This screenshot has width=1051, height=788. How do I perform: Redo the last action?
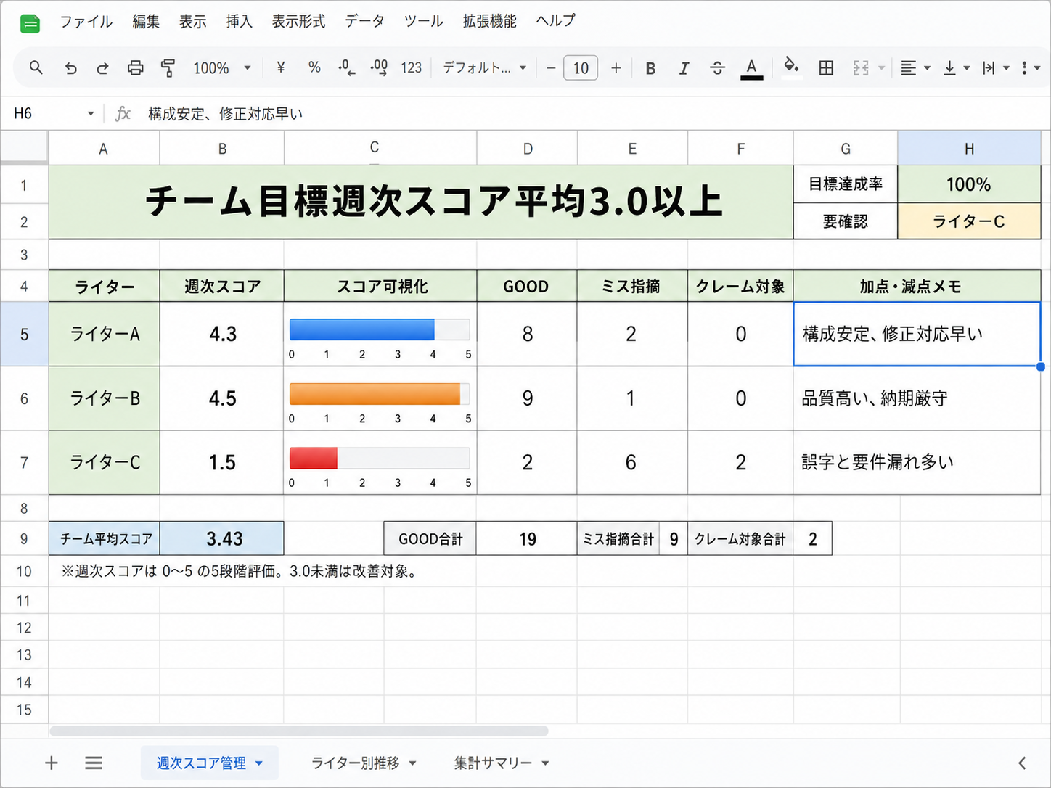click(102, 68)
